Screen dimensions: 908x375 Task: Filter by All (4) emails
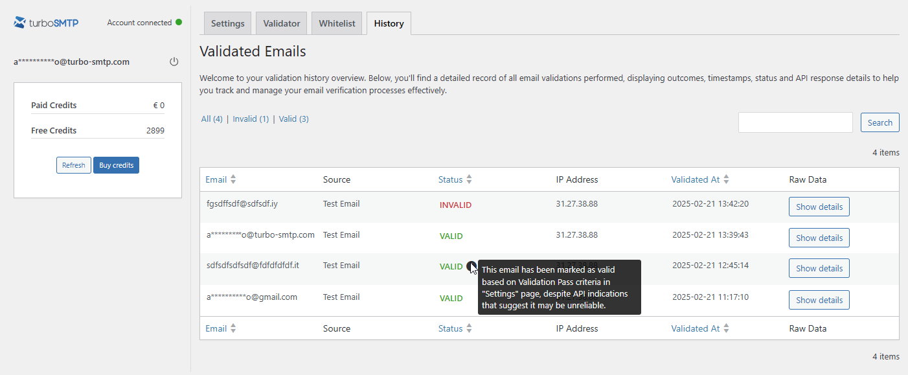point(212,119)
